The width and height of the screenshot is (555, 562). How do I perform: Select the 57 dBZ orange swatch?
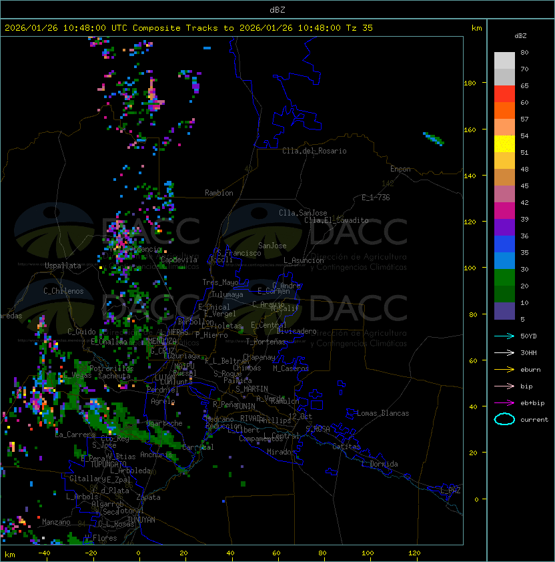point(504,110)
